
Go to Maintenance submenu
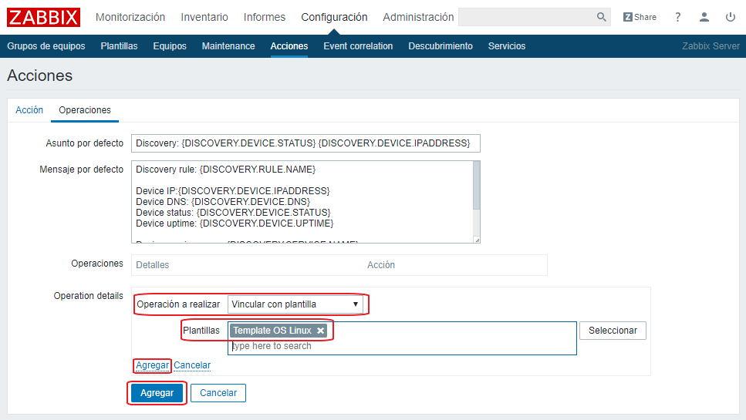pyautogui.click(x=228, y=46)
